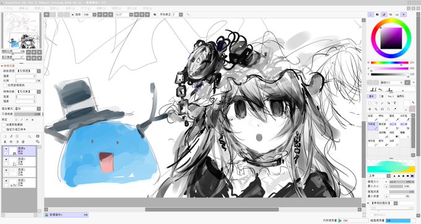Open the zoom percentage dropdown arrow
The height and width of the screenshot is (224, 421).
click(95, 14)
